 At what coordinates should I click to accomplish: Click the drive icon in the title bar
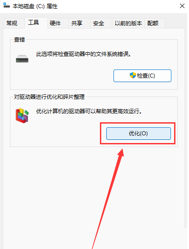coord(6,5)
